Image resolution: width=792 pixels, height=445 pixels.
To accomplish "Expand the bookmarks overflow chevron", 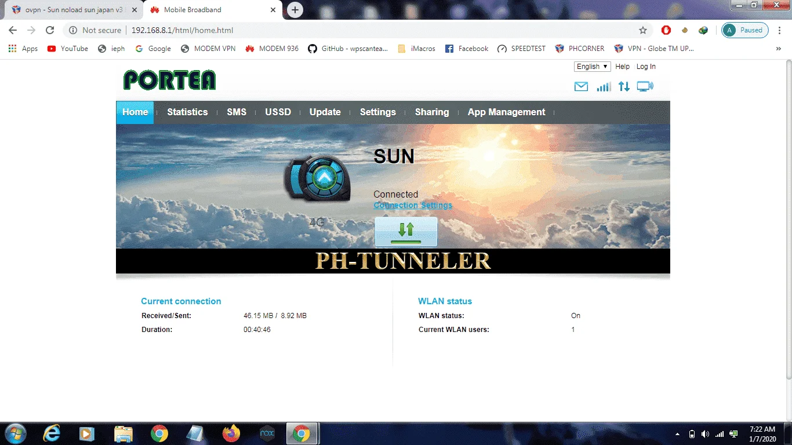I will coord(778,49).
